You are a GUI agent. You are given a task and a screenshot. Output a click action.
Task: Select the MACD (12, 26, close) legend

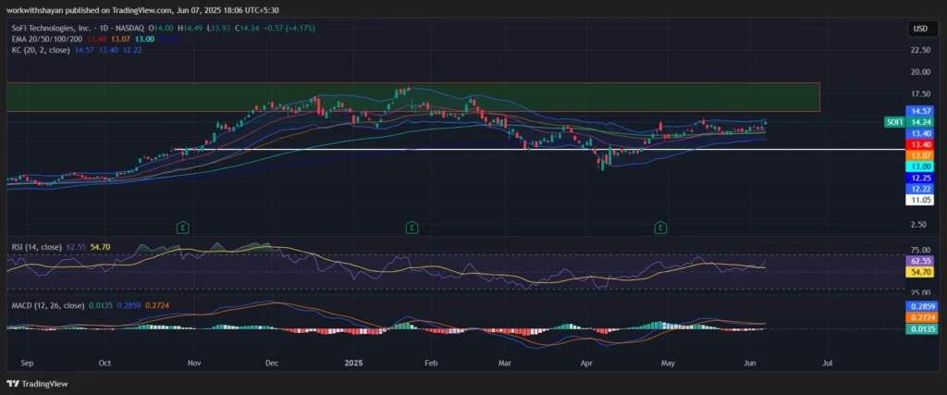click(x=48, y=306)
